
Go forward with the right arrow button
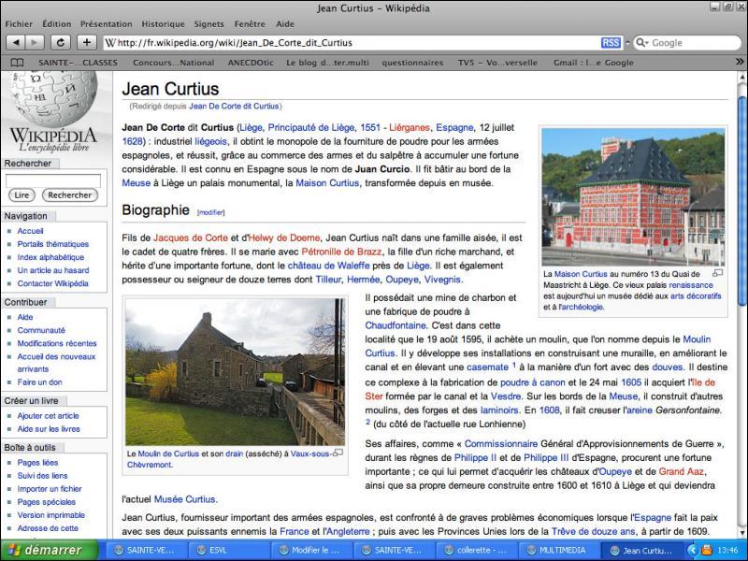click(x=35, y=42)
